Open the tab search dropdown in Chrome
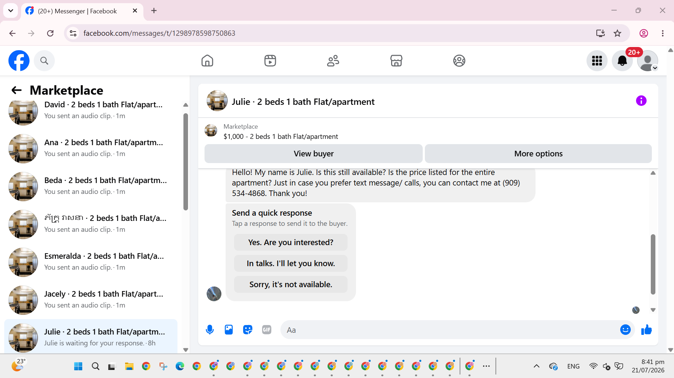Image resolution: width=674 pixels, height=378 pixels. pos(11,11)
